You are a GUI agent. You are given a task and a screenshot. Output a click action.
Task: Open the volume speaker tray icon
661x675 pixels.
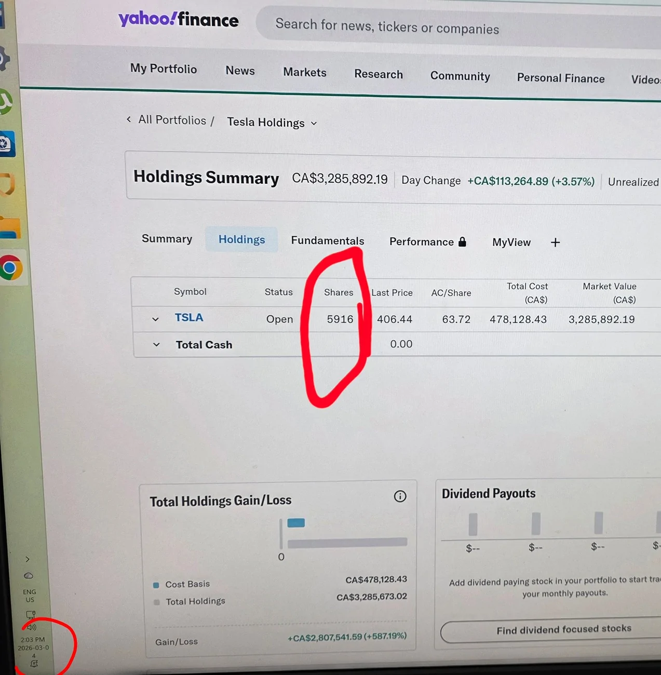(32, 627)
